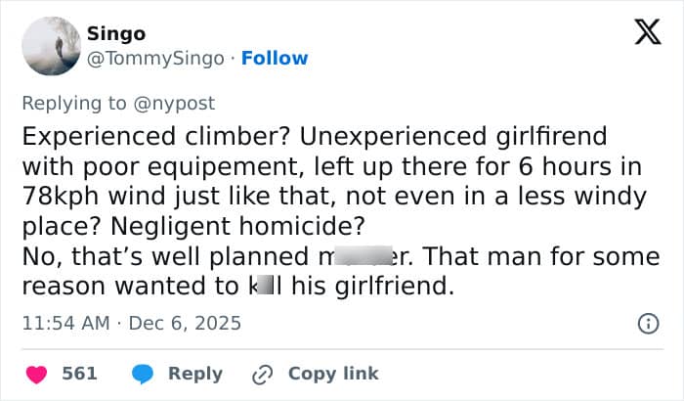Open the @TommySingo handle link
This screenshot has width=684, height=401.
(x=158, y=58)
